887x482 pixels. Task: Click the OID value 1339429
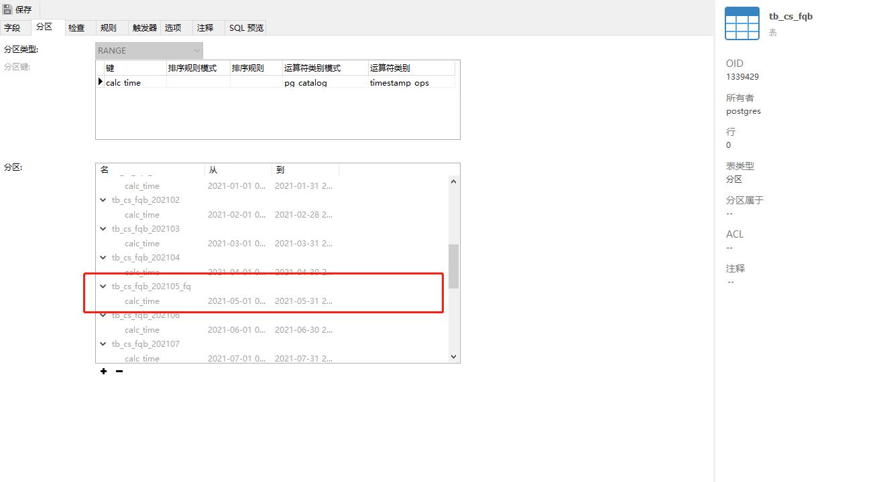742,77
